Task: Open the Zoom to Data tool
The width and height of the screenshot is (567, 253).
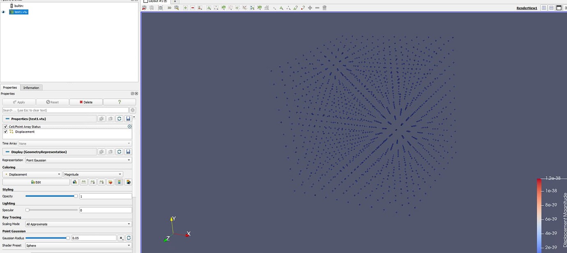Action: [177, 7]
